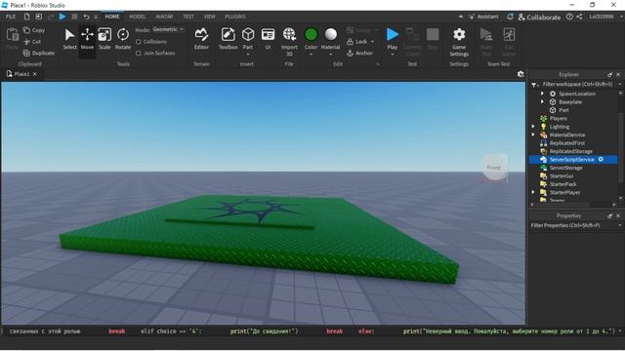Click the Collaborate button
This screenshot has height=351, width=625.
coord(539,18)
